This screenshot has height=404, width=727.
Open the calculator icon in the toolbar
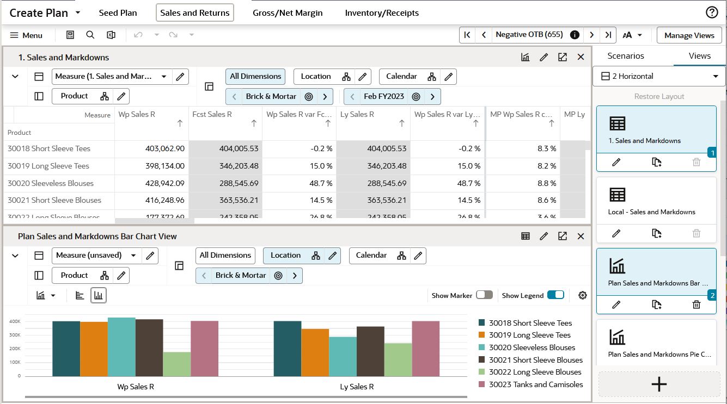(x=70, y=35)
